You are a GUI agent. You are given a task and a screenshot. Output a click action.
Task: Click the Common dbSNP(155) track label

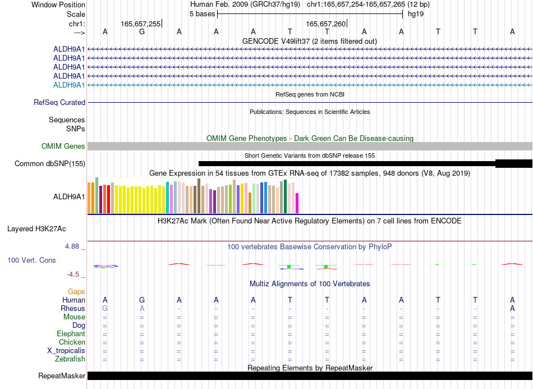click(50, 163)
